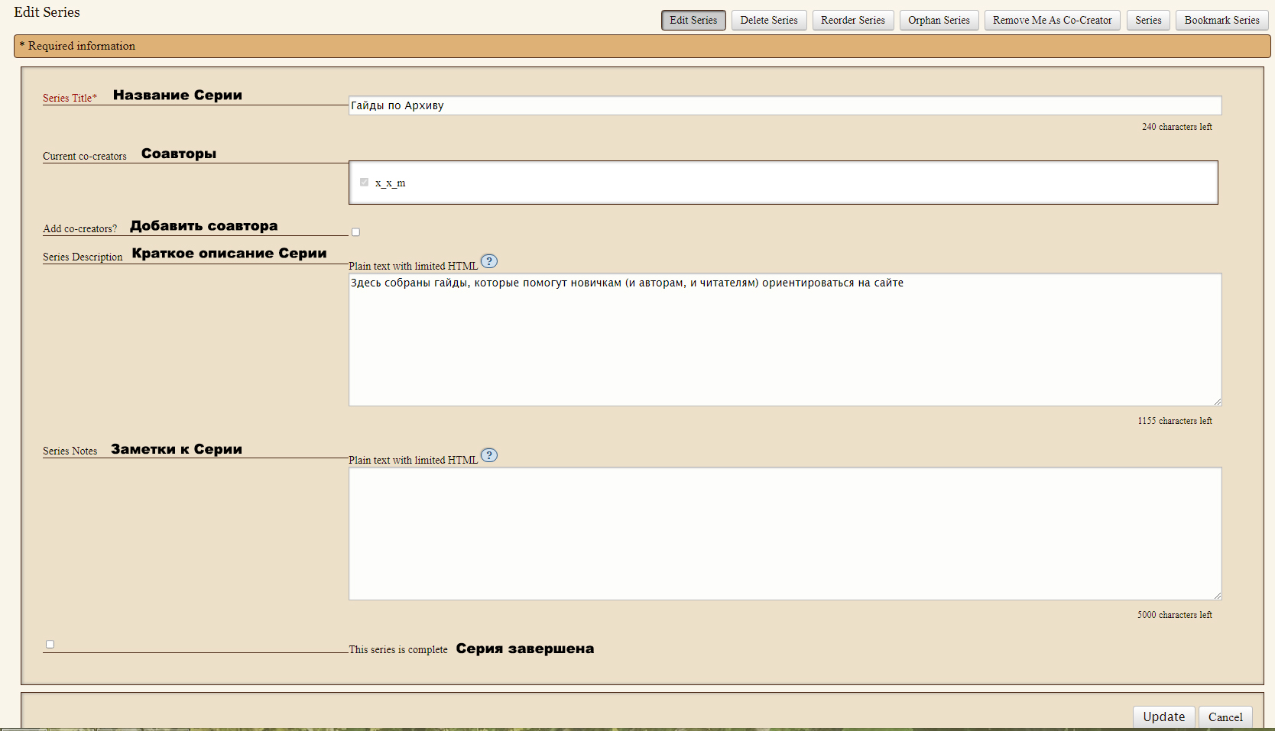Open help icon next to Series Description
Viewport: 1275px width, 731px height.
489,261
